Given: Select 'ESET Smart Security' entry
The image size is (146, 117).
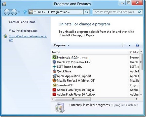Looking at the screenshot, I should click(x=69, y=67).
